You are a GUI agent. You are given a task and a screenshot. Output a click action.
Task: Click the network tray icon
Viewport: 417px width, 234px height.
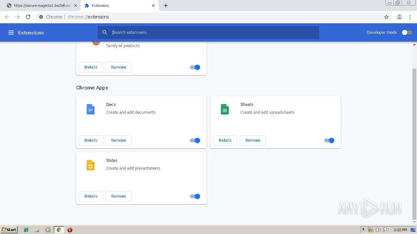click(370, 230)
